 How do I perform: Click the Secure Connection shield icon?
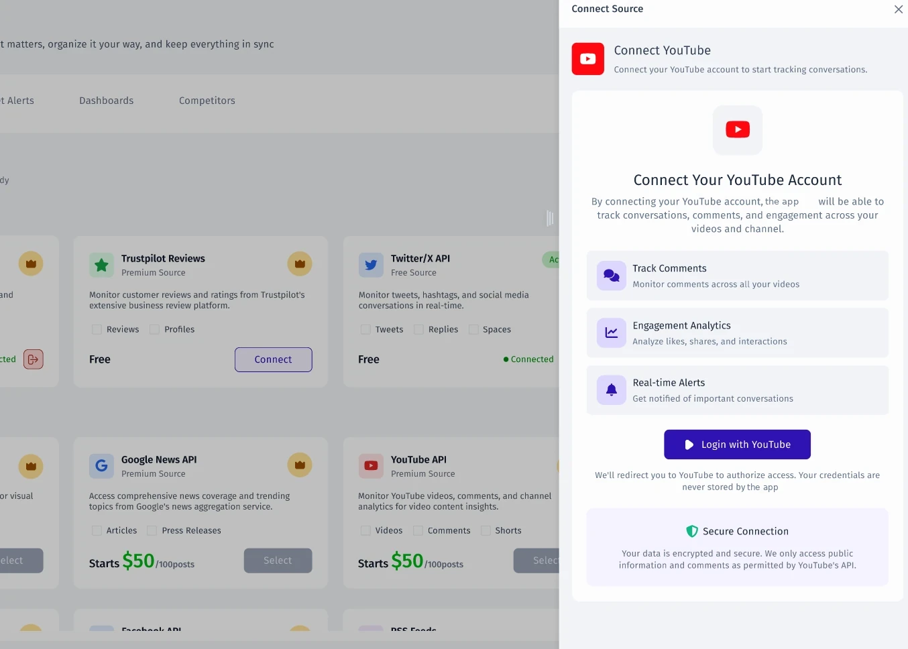692,531
